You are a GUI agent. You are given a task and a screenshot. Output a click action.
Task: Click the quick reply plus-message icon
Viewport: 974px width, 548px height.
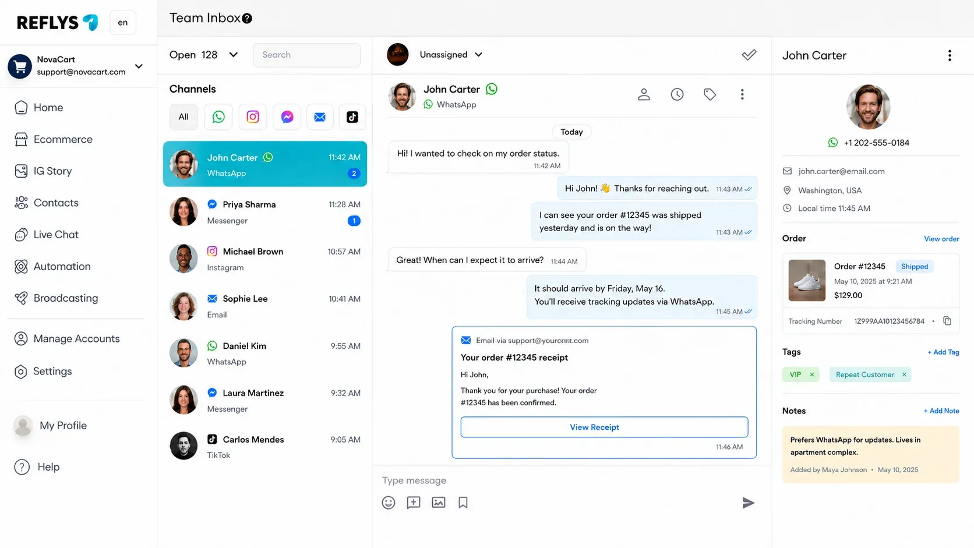click(414, 503)
